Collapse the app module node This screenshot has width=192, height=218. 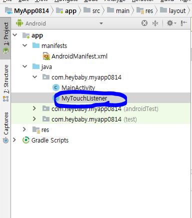(15, 35)
